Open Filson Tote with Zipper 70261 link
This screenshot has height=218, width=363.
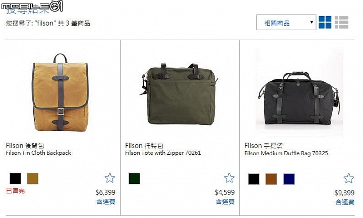coord(163,153)
